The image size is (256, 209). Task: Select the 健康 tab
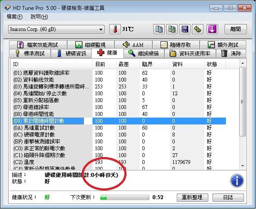point(108,53)
